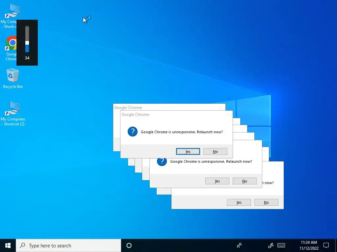Click the Type here to search box
The height and width of the screenshot is (252, 337).
pyautogui.click(x=68, y=245)
